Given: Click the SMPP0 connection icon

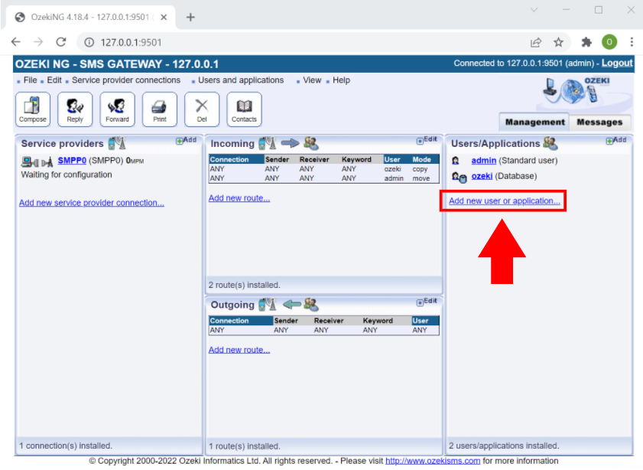Looking at the screenshot, I should [x=37, y=162].
